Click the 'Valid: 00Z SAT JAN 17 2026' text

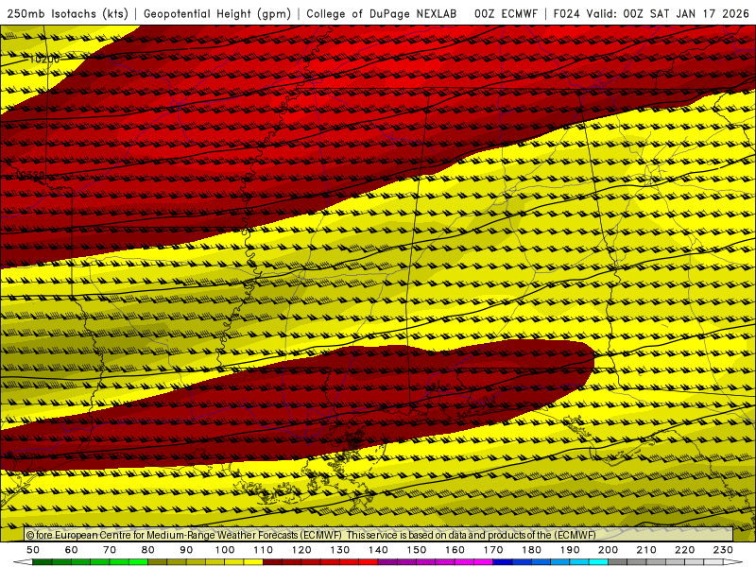tap(668, 14)
